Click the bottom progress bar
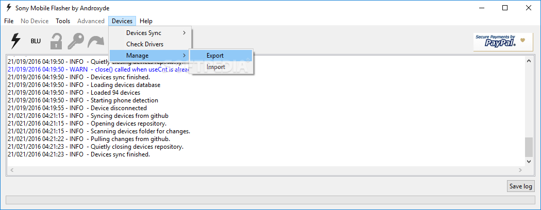The image size is (541, 210). tap(270, 200)
